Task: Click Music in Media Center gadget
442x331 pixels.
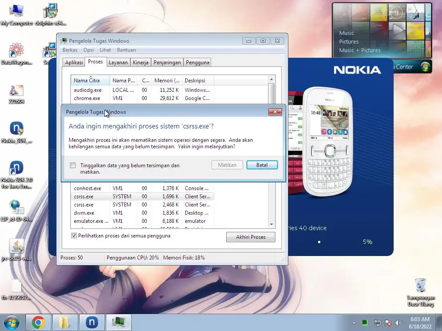Action: point(347,33)
